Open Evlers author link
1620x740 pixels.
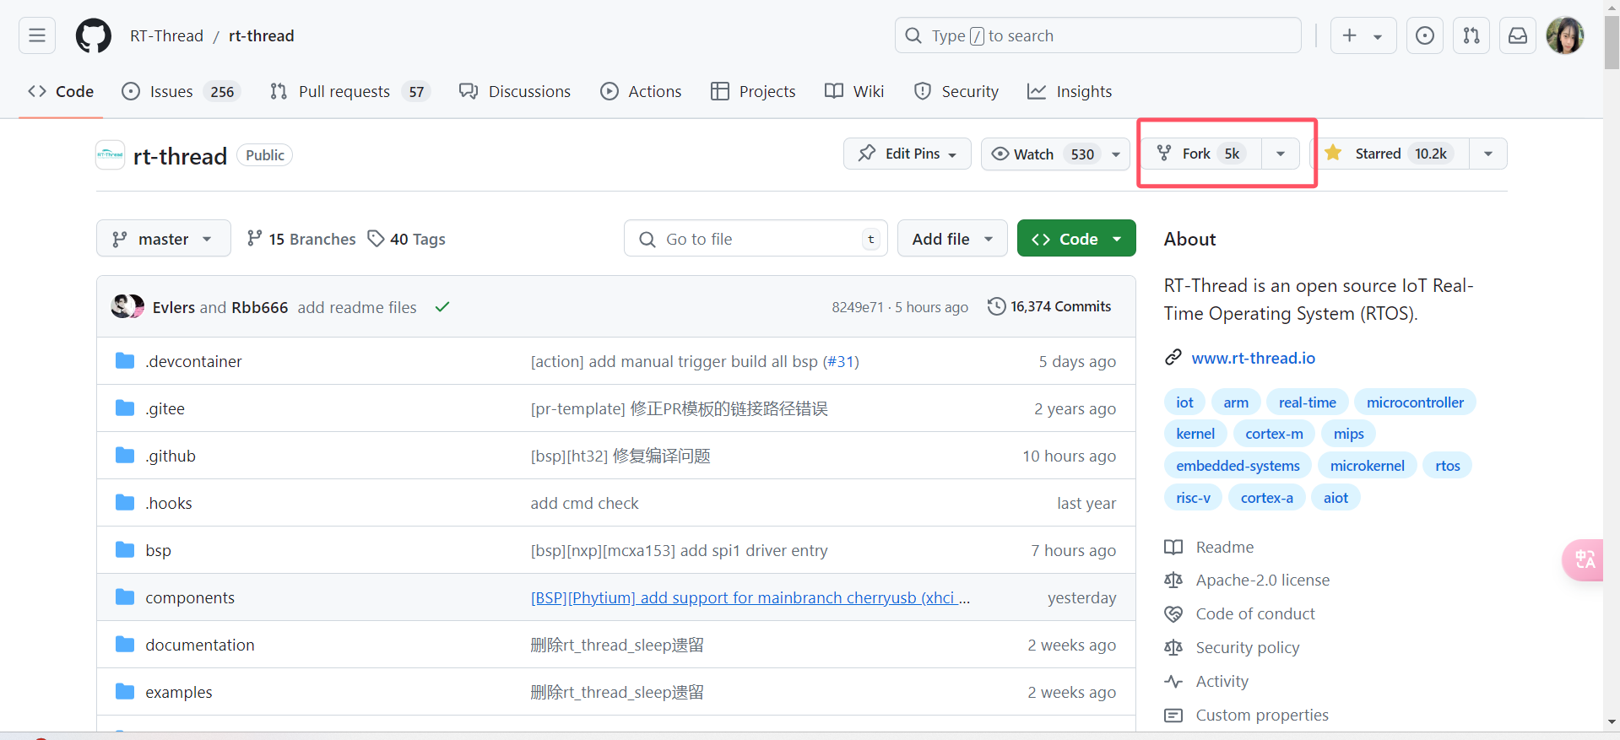[174, 307]
